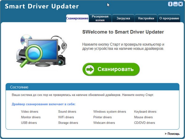Choose Sound drivers entry
Screen dimensions: 185x139
tap(67, 111)
